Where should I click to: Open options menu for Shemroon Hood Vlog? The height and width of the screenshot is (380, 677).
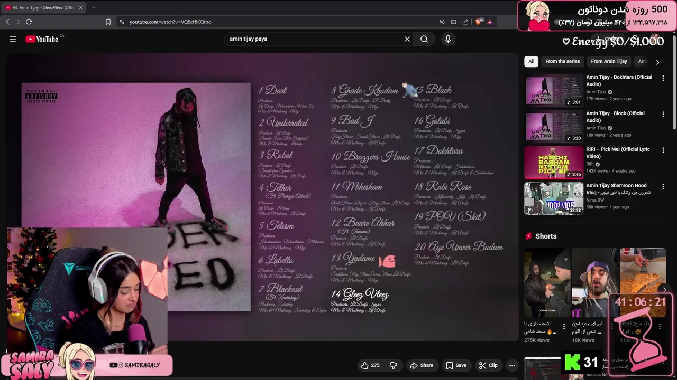(x=663, y=186)
